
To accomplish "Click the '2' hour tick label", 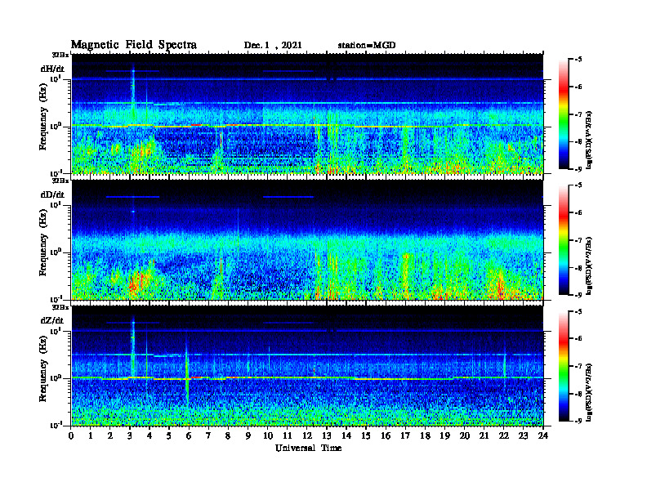I will 110,436.
